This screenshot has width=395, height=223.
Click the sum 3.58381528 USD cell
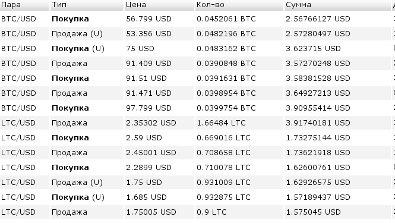tap(337, 78)
